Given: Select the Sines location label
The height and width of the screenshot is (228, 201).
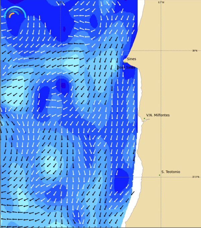Looking at the screenshot, I should coord(131,59).
